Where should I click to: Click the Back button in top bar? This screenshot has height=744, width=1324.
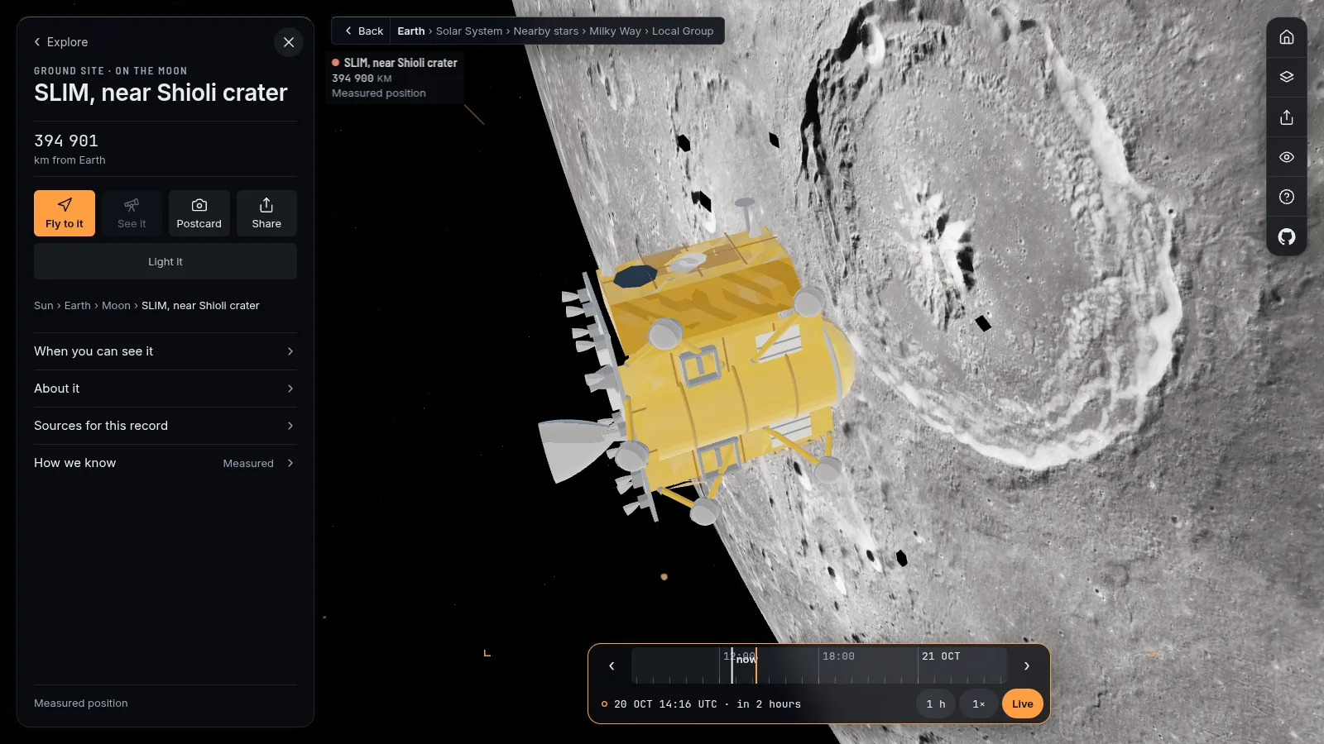pyautogui.click(x=363, y=31)
